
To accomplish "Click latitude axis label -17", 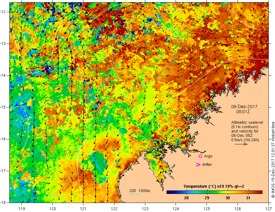I will [x=3, y=171].
